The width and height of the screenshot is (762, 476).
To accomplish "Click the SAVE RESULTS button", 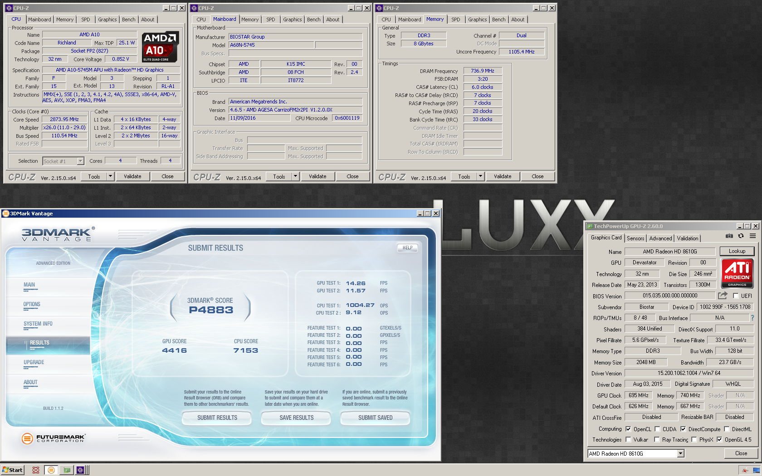I will coord(296,418).
